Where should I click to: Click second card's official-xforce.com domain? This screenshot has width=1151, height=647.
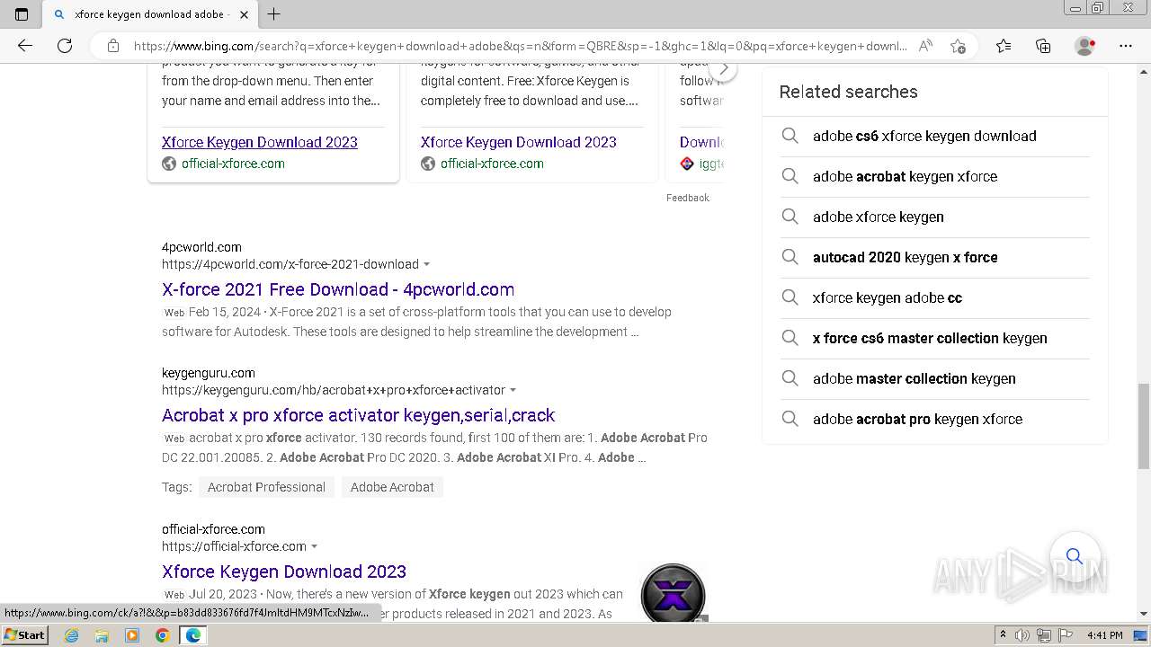point(492,164)
